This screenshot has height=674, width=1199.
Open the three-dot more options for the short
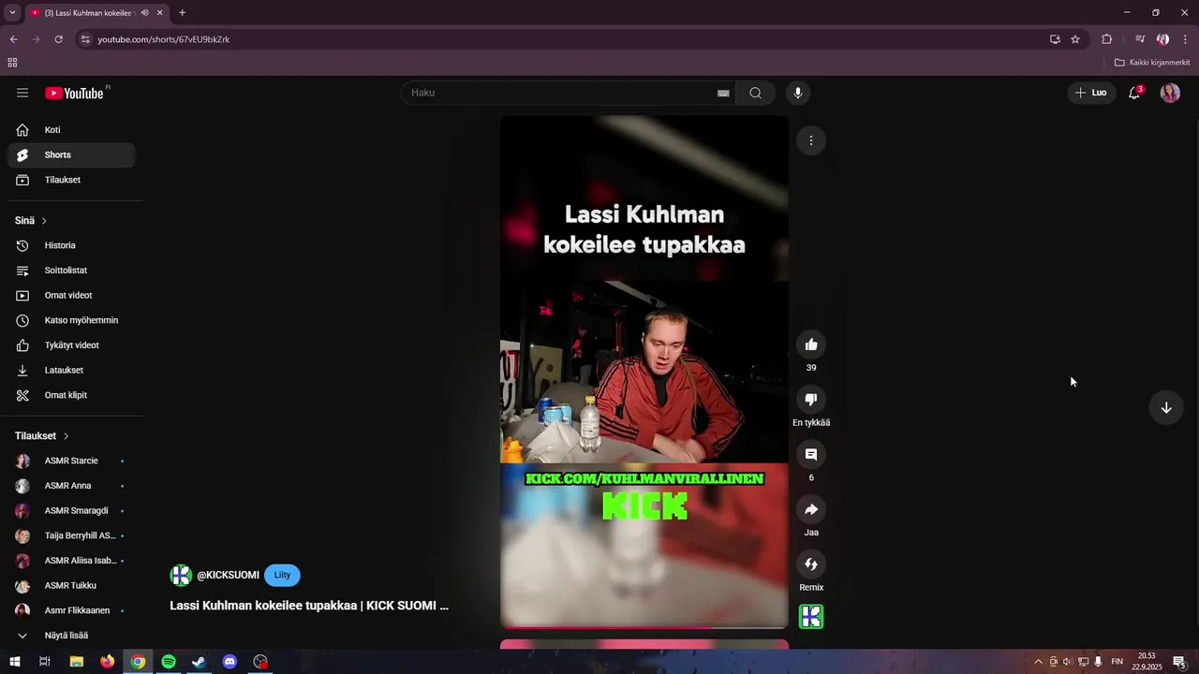tap(811, 140)
